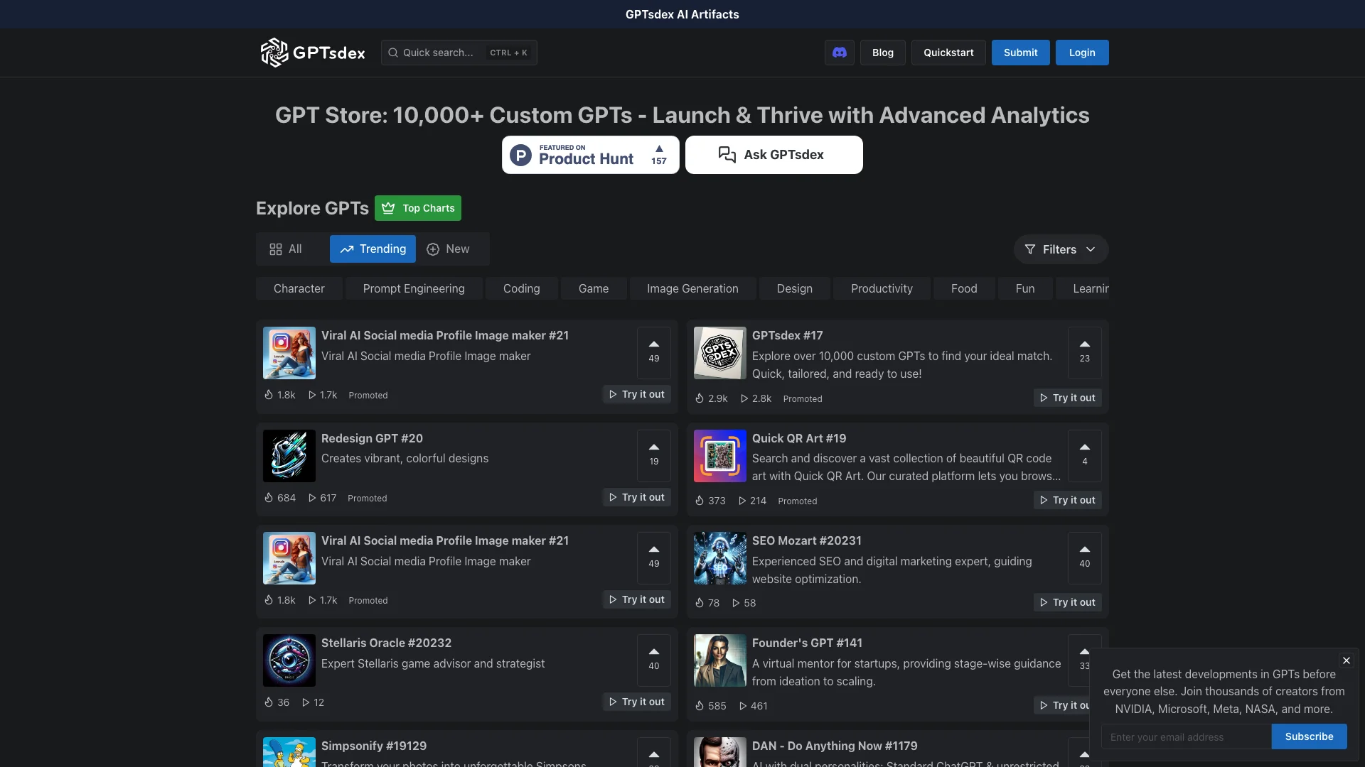
Task: Filter by Productivity category
Action: click(x=882, y=288)
